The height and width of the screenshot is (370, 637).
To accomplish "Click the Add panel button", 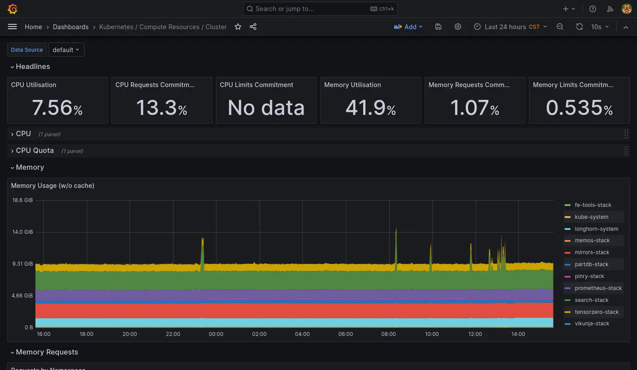I will tap(408, 27).
